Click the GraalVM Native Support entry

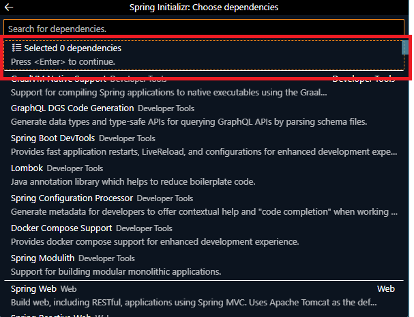pyautogui.click(x=59, y=80)
